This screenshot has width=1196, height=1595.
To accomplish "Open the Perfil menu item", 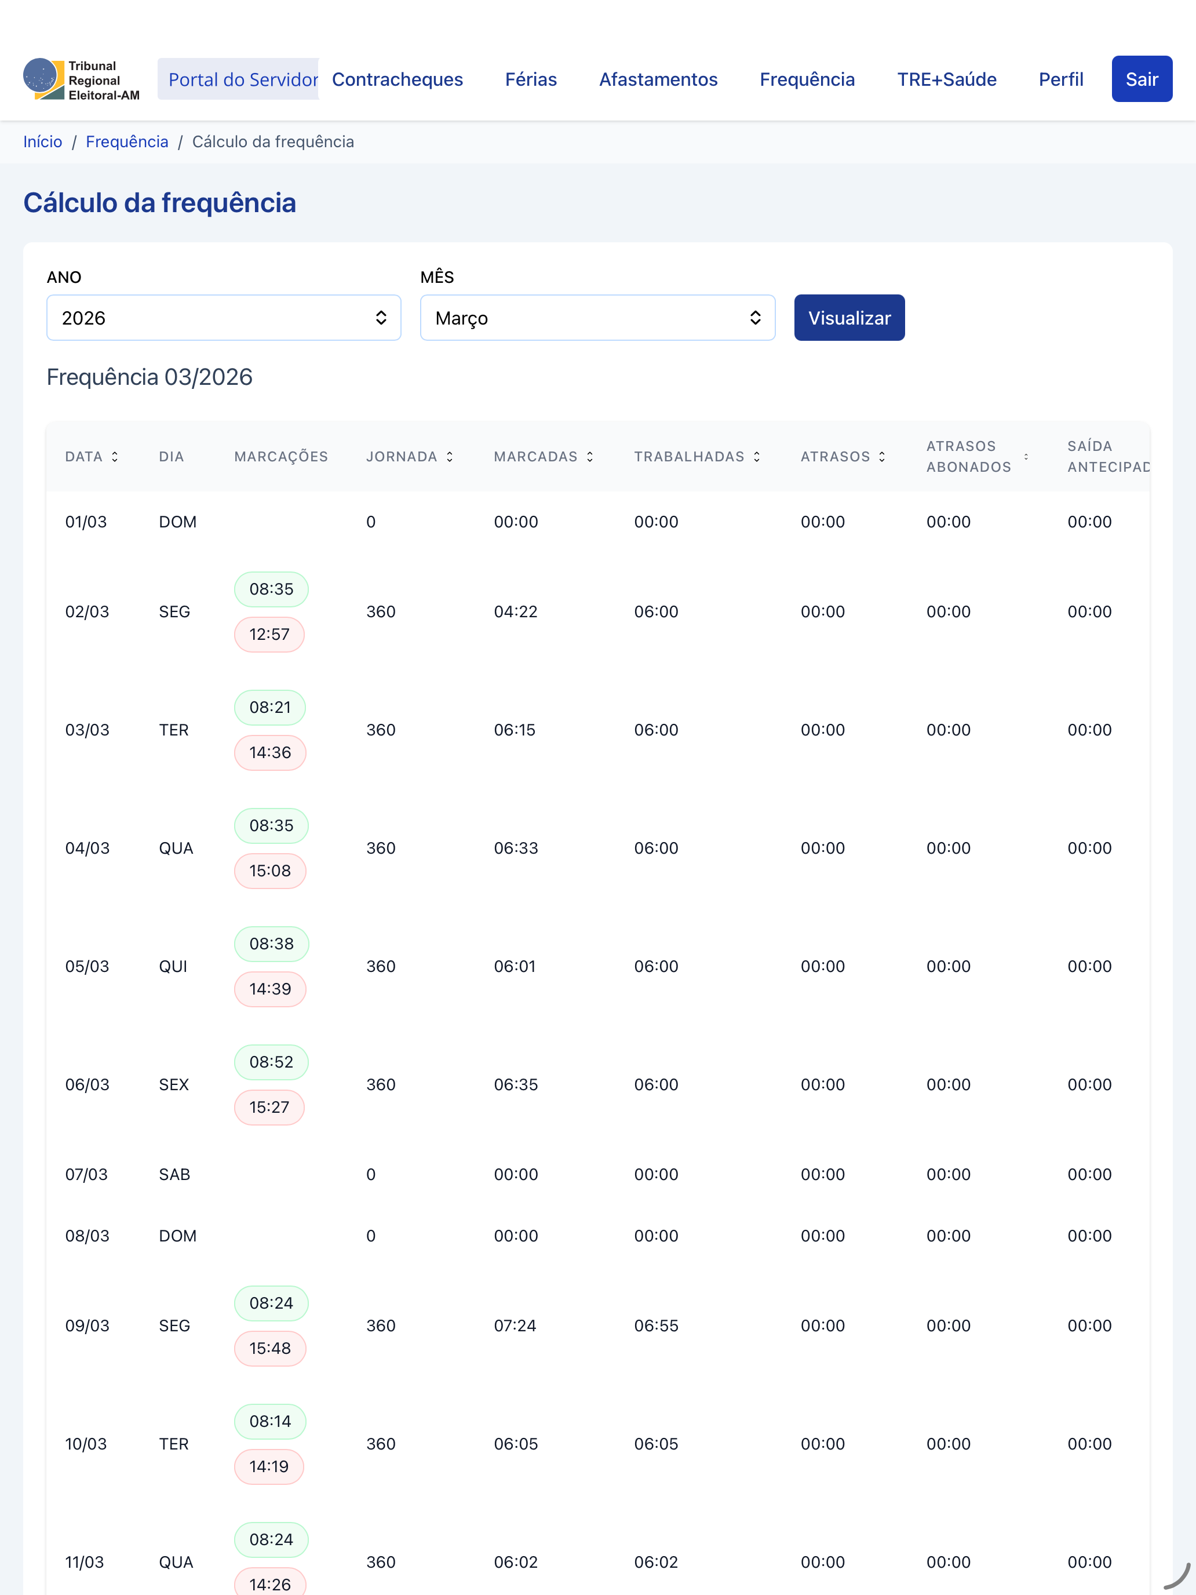I will [x=1060, y=79].
